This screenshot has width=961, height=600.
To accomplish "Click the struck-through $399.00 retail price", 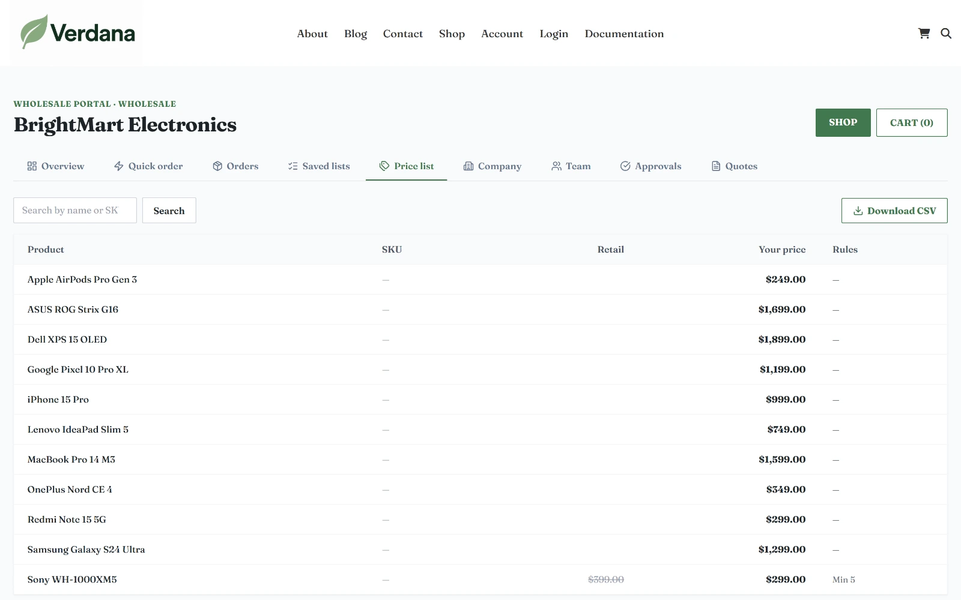I will click(606, 580).
